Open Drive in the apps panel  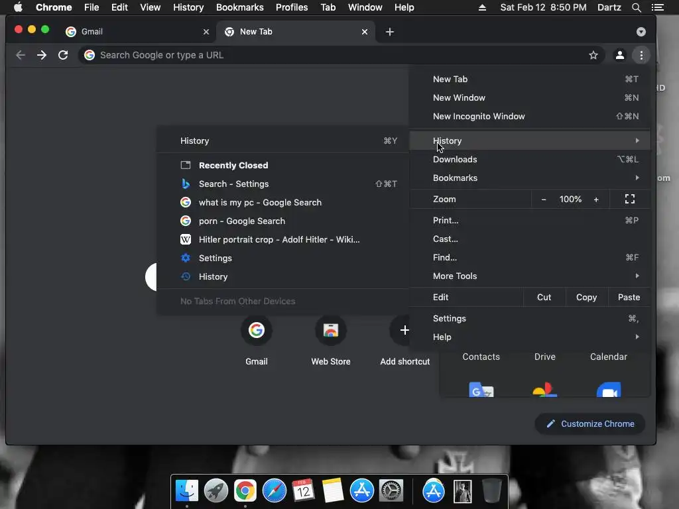coord(545,357)
